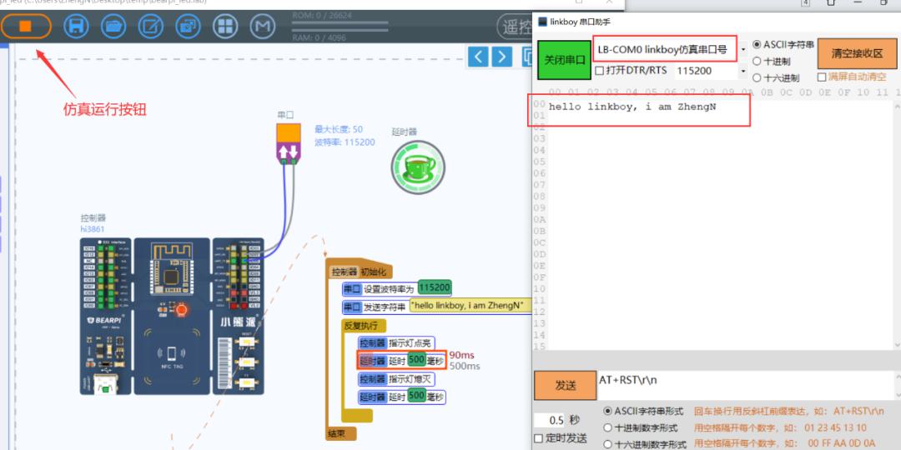Click the 发送 send button
The width and height of the screenshot is (901, 450).
(566, 385)
